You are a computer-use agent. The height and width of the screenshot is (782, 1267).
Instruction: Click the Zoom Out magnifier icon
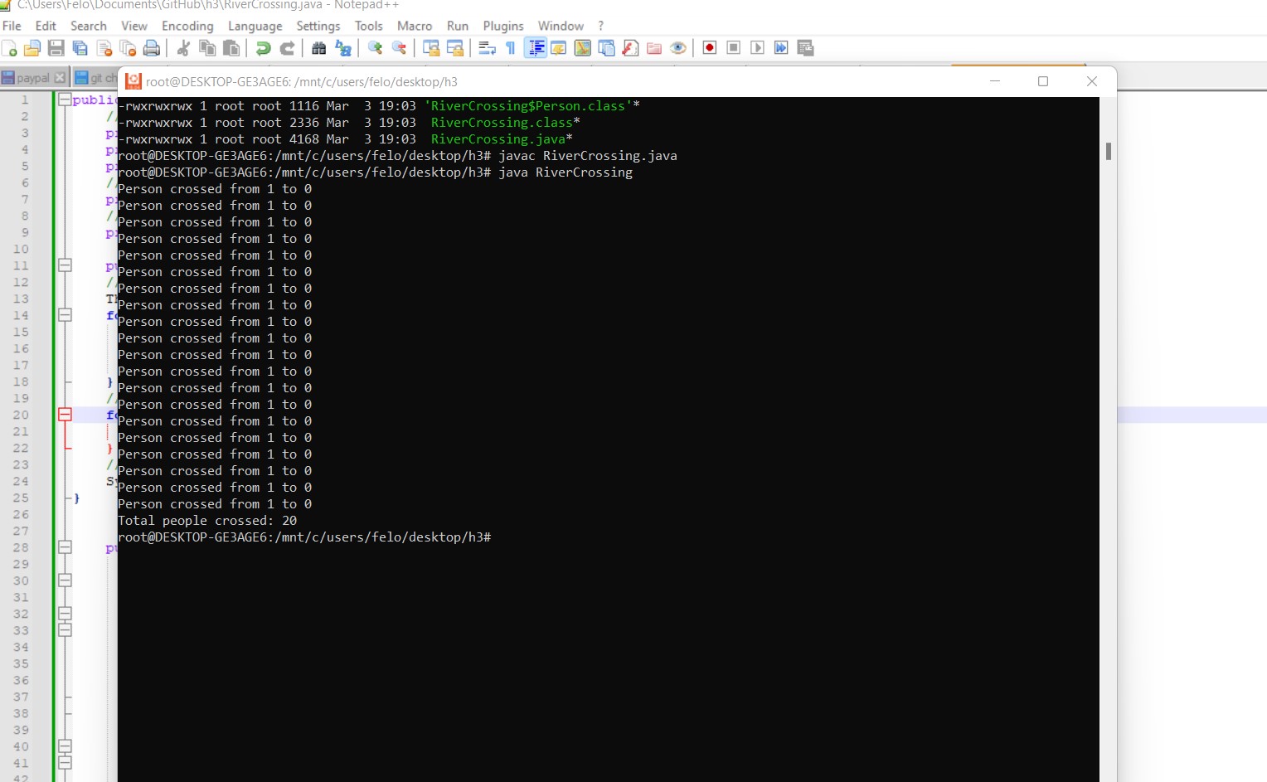399,48
